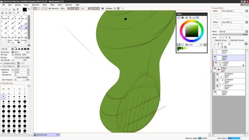Toggle Shape1 layer visibility
The height and width of the screenshot is (140, 249).
217,86
